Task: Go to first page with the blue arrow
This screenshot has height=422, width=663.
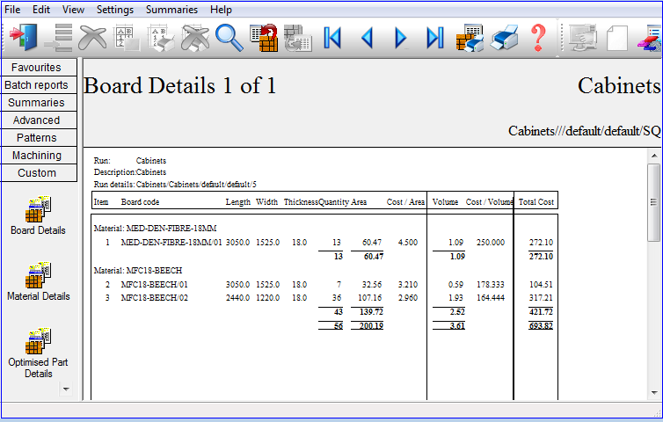Action: 332,38
